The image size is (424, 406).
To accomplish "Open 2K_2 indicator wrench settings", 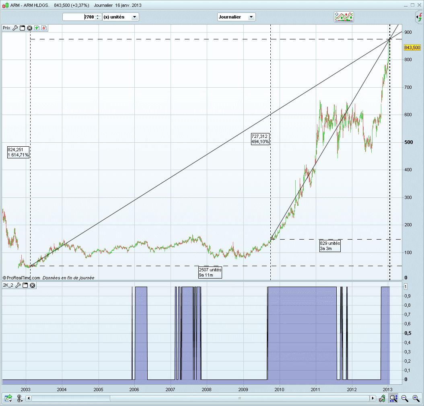I will click(18, 285).
